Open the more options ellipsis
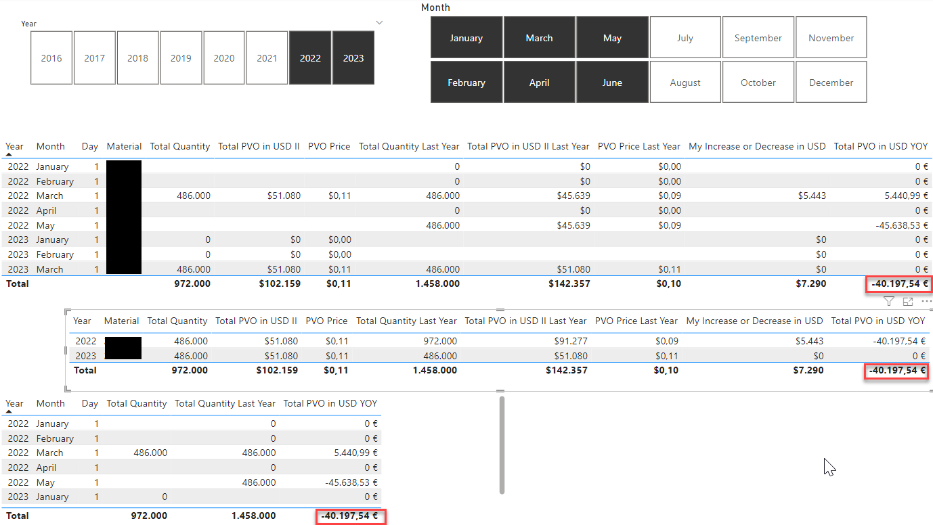 [x=926, y=302]
